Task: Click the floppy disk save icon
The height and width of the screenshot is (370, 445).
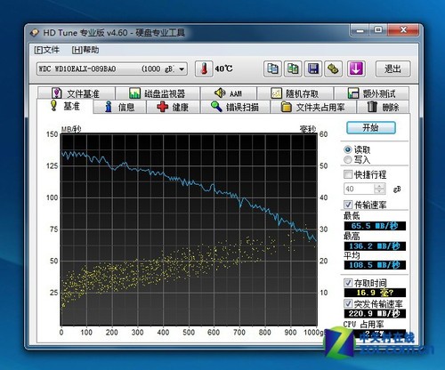Action: [x=313, y=68]
